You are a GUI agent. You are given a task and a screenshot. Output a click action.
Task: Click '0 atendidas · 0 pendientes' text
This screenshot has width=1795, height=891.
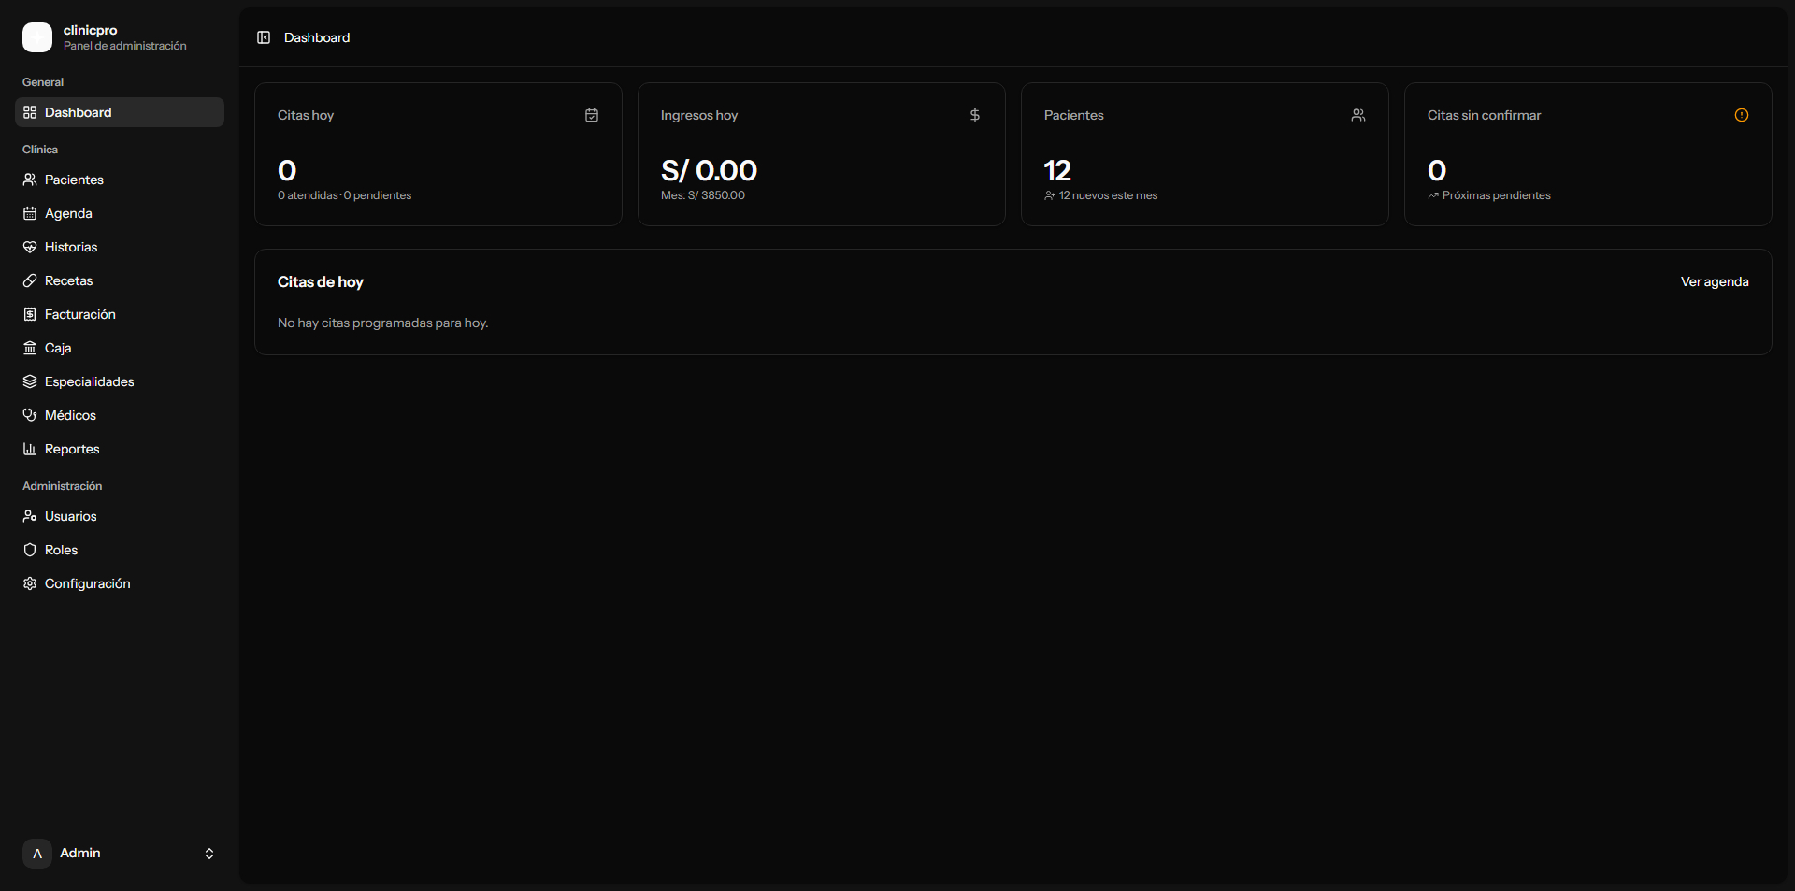tap(344, 195)
